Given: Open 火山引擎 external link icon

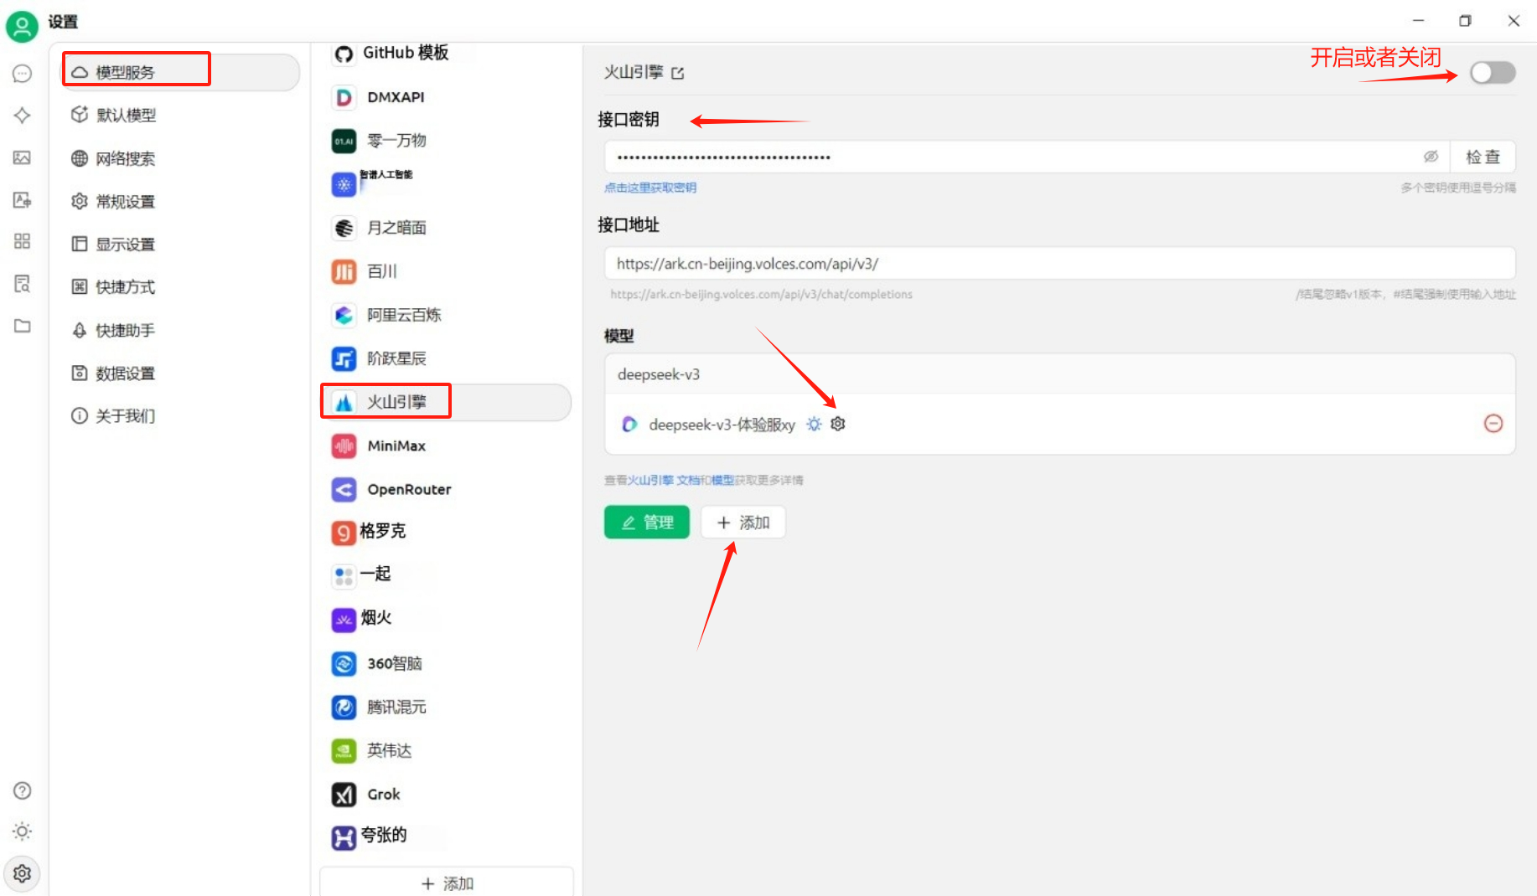Looking at the screenshot, I should (x=678, y=74).
